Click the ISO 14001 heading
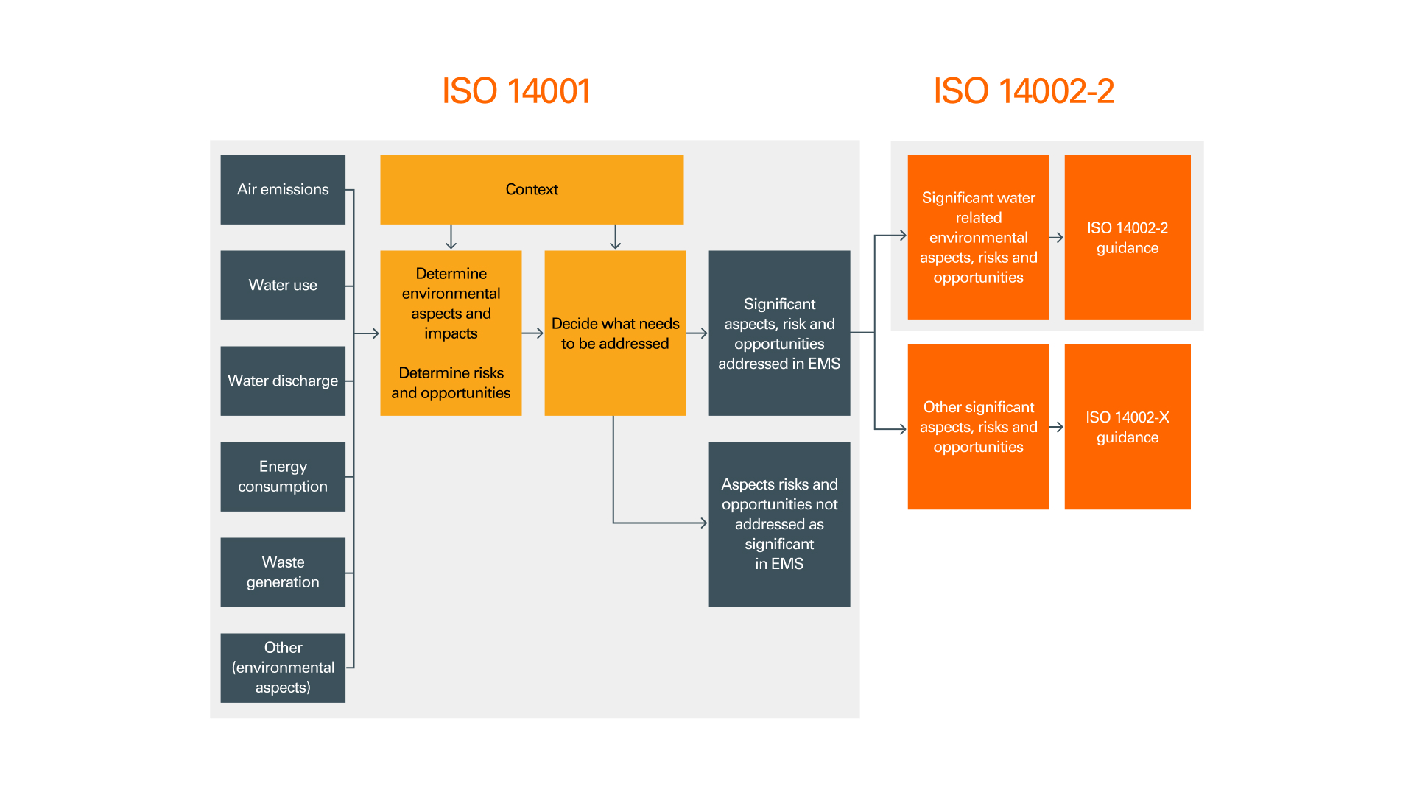Image resolution: width=1414 pixels, height=795 pixels. point(516,90)
